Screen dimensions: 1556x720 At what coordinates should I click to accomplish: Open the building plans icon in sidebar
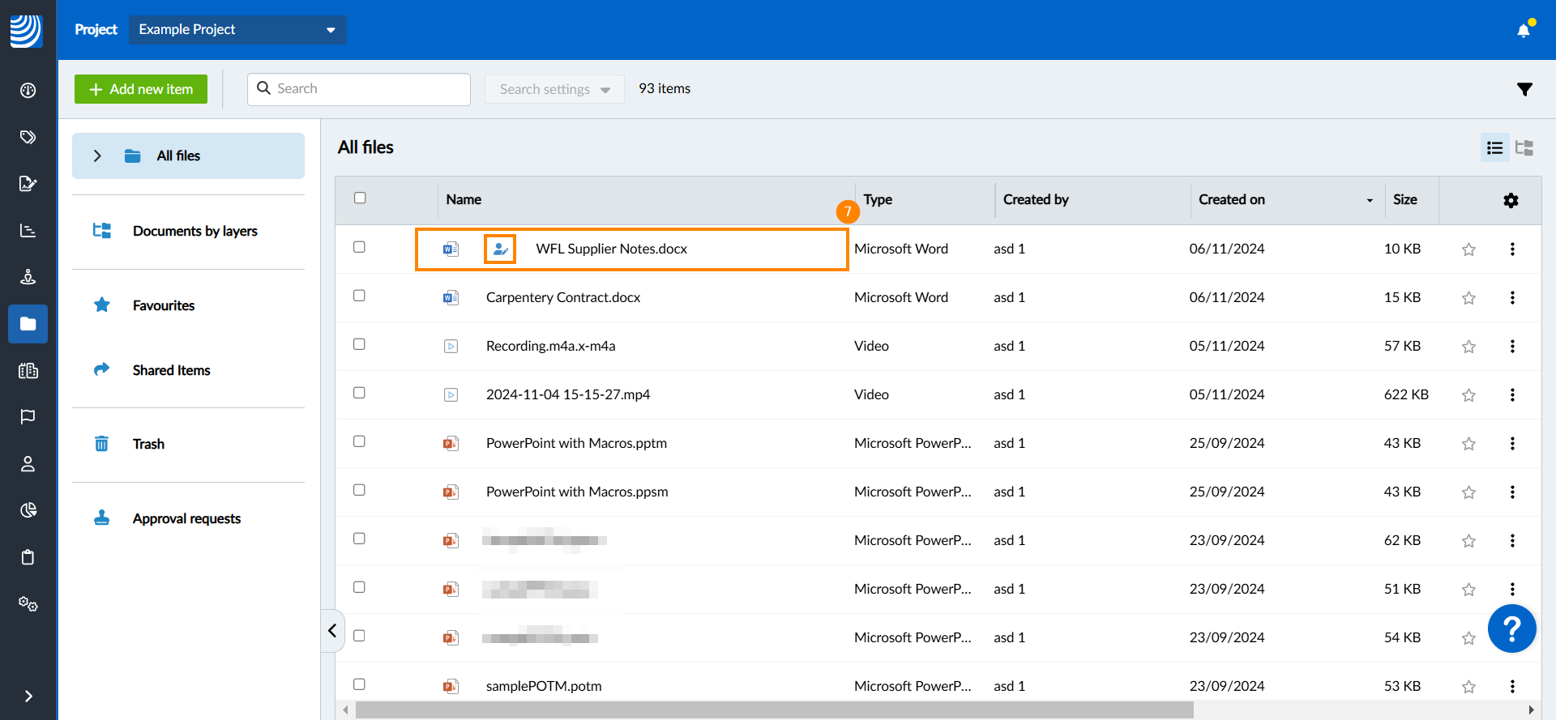point(28,371)
